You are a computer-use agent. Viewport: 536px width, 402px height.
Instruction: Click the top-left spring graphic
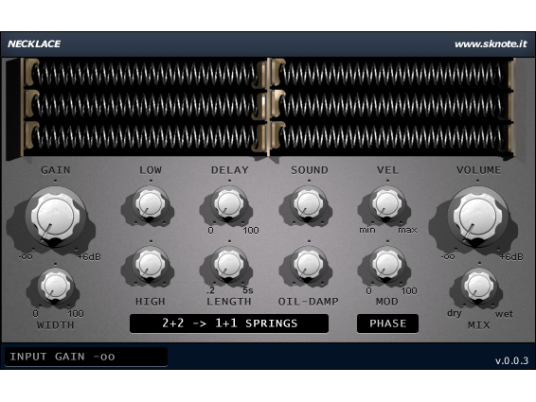145,74
